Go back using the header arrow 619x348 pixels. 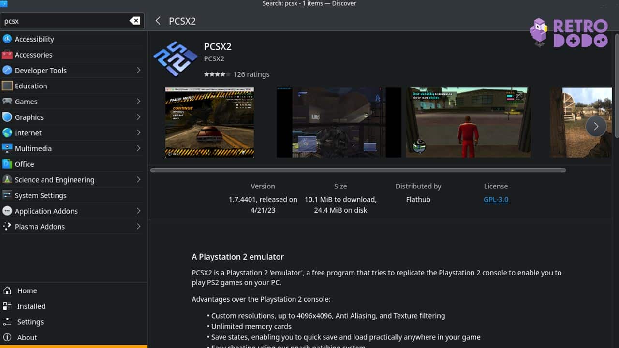[x=158, y=21]
